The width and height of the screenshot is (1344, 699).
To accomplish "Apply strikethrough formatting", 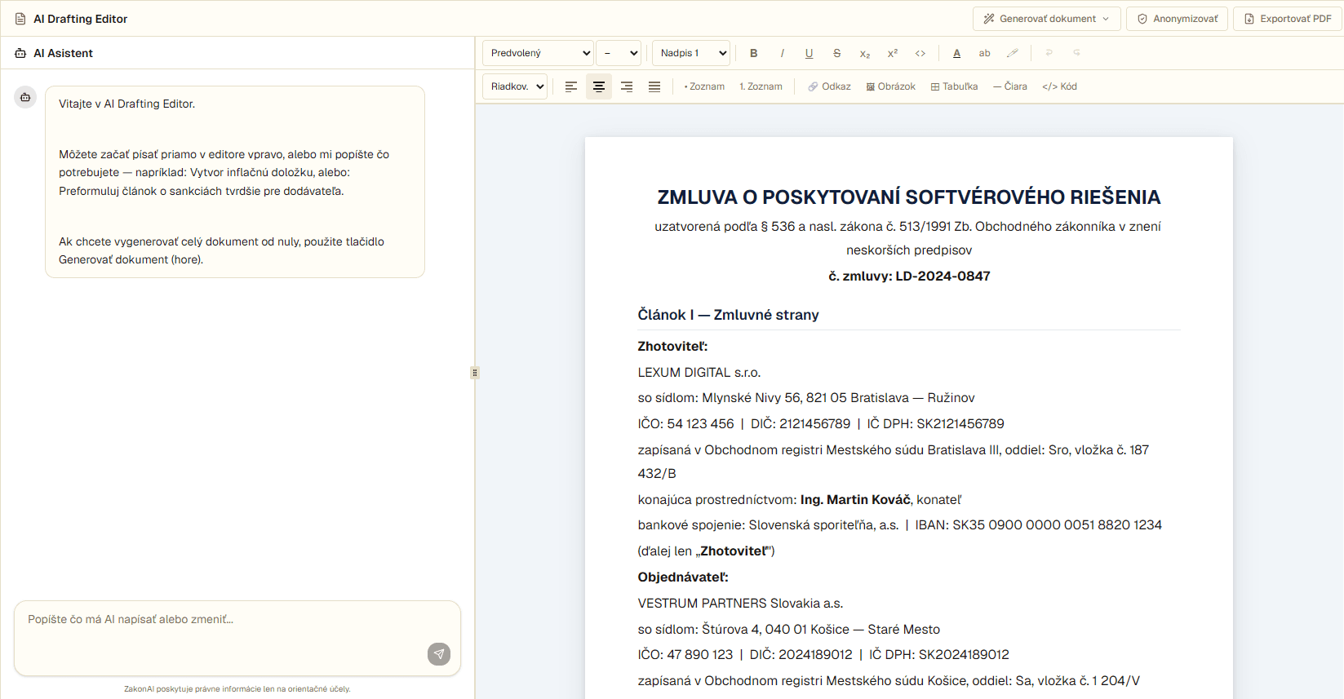I will (x=837, y=53).
